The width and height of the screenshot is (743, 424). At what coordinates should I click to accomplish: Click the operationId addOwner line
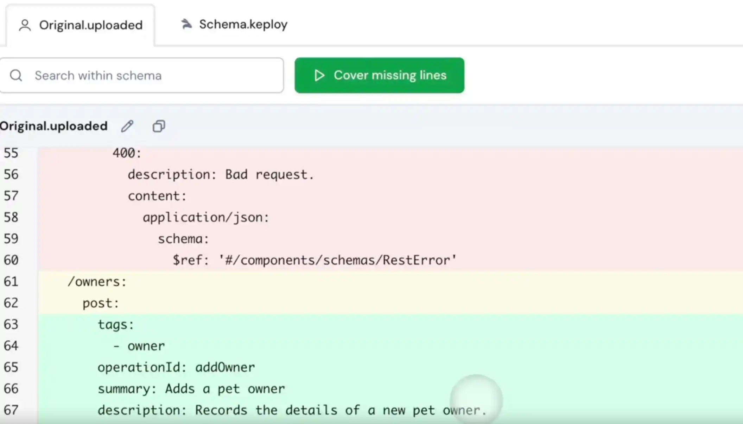coord(176,367)
